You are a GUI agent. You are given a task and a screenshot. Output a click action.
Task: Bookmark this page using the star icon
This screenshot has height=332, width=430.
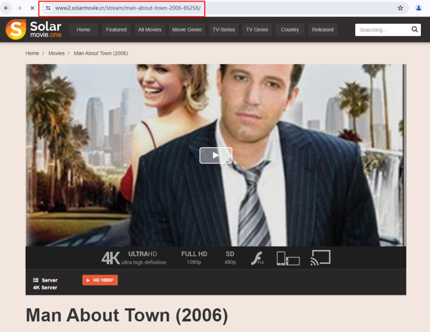coord(400,9)
